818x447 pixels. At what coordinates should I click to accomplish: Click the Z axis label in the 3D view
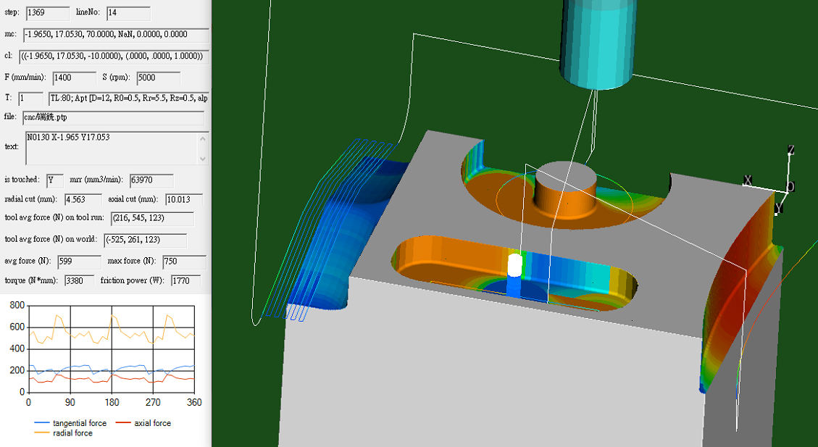point(791,151)
